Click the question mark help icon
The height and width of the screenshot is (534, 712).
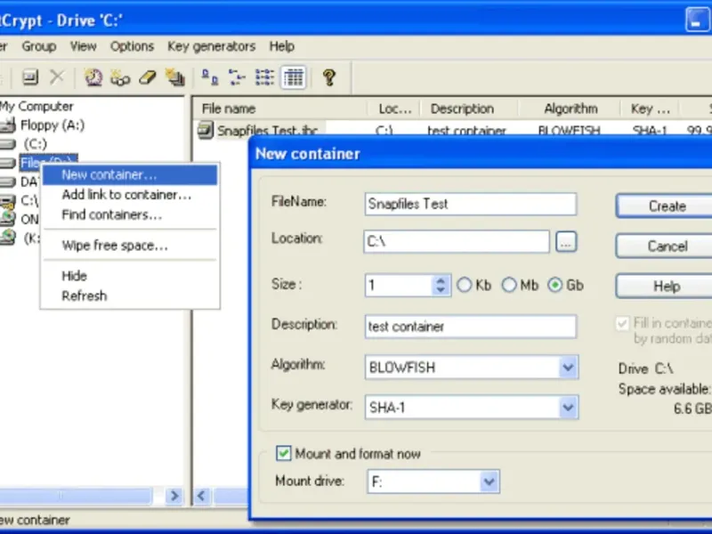coord(329,77)
